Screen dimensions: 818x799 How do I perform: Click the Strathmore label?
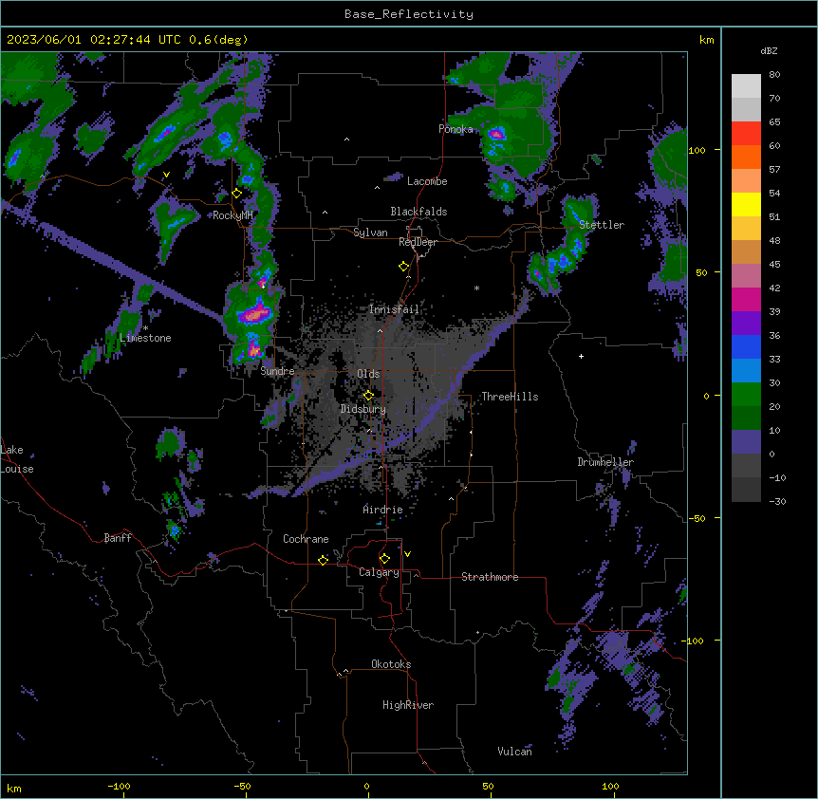click(x=490, y=577)
